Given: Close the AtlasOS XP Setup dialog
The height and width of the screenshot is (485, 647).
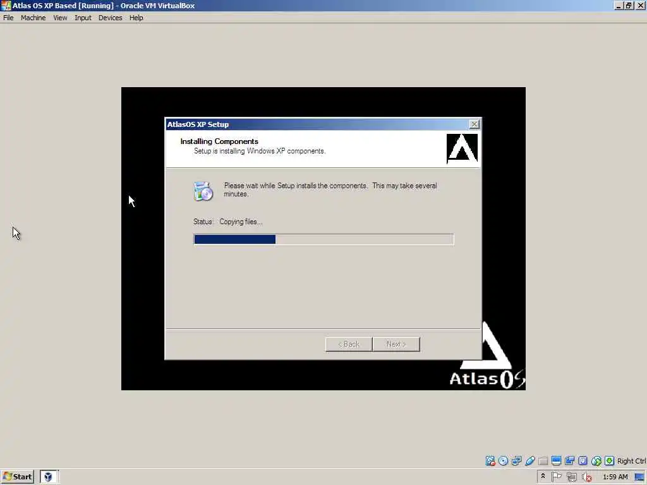Looking at the screenshot, I should (x=474, y=124).
